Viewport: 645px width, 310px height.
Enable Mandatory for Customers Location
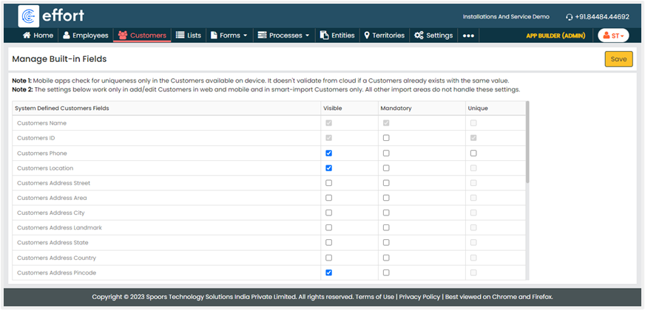tap(386, 168)
